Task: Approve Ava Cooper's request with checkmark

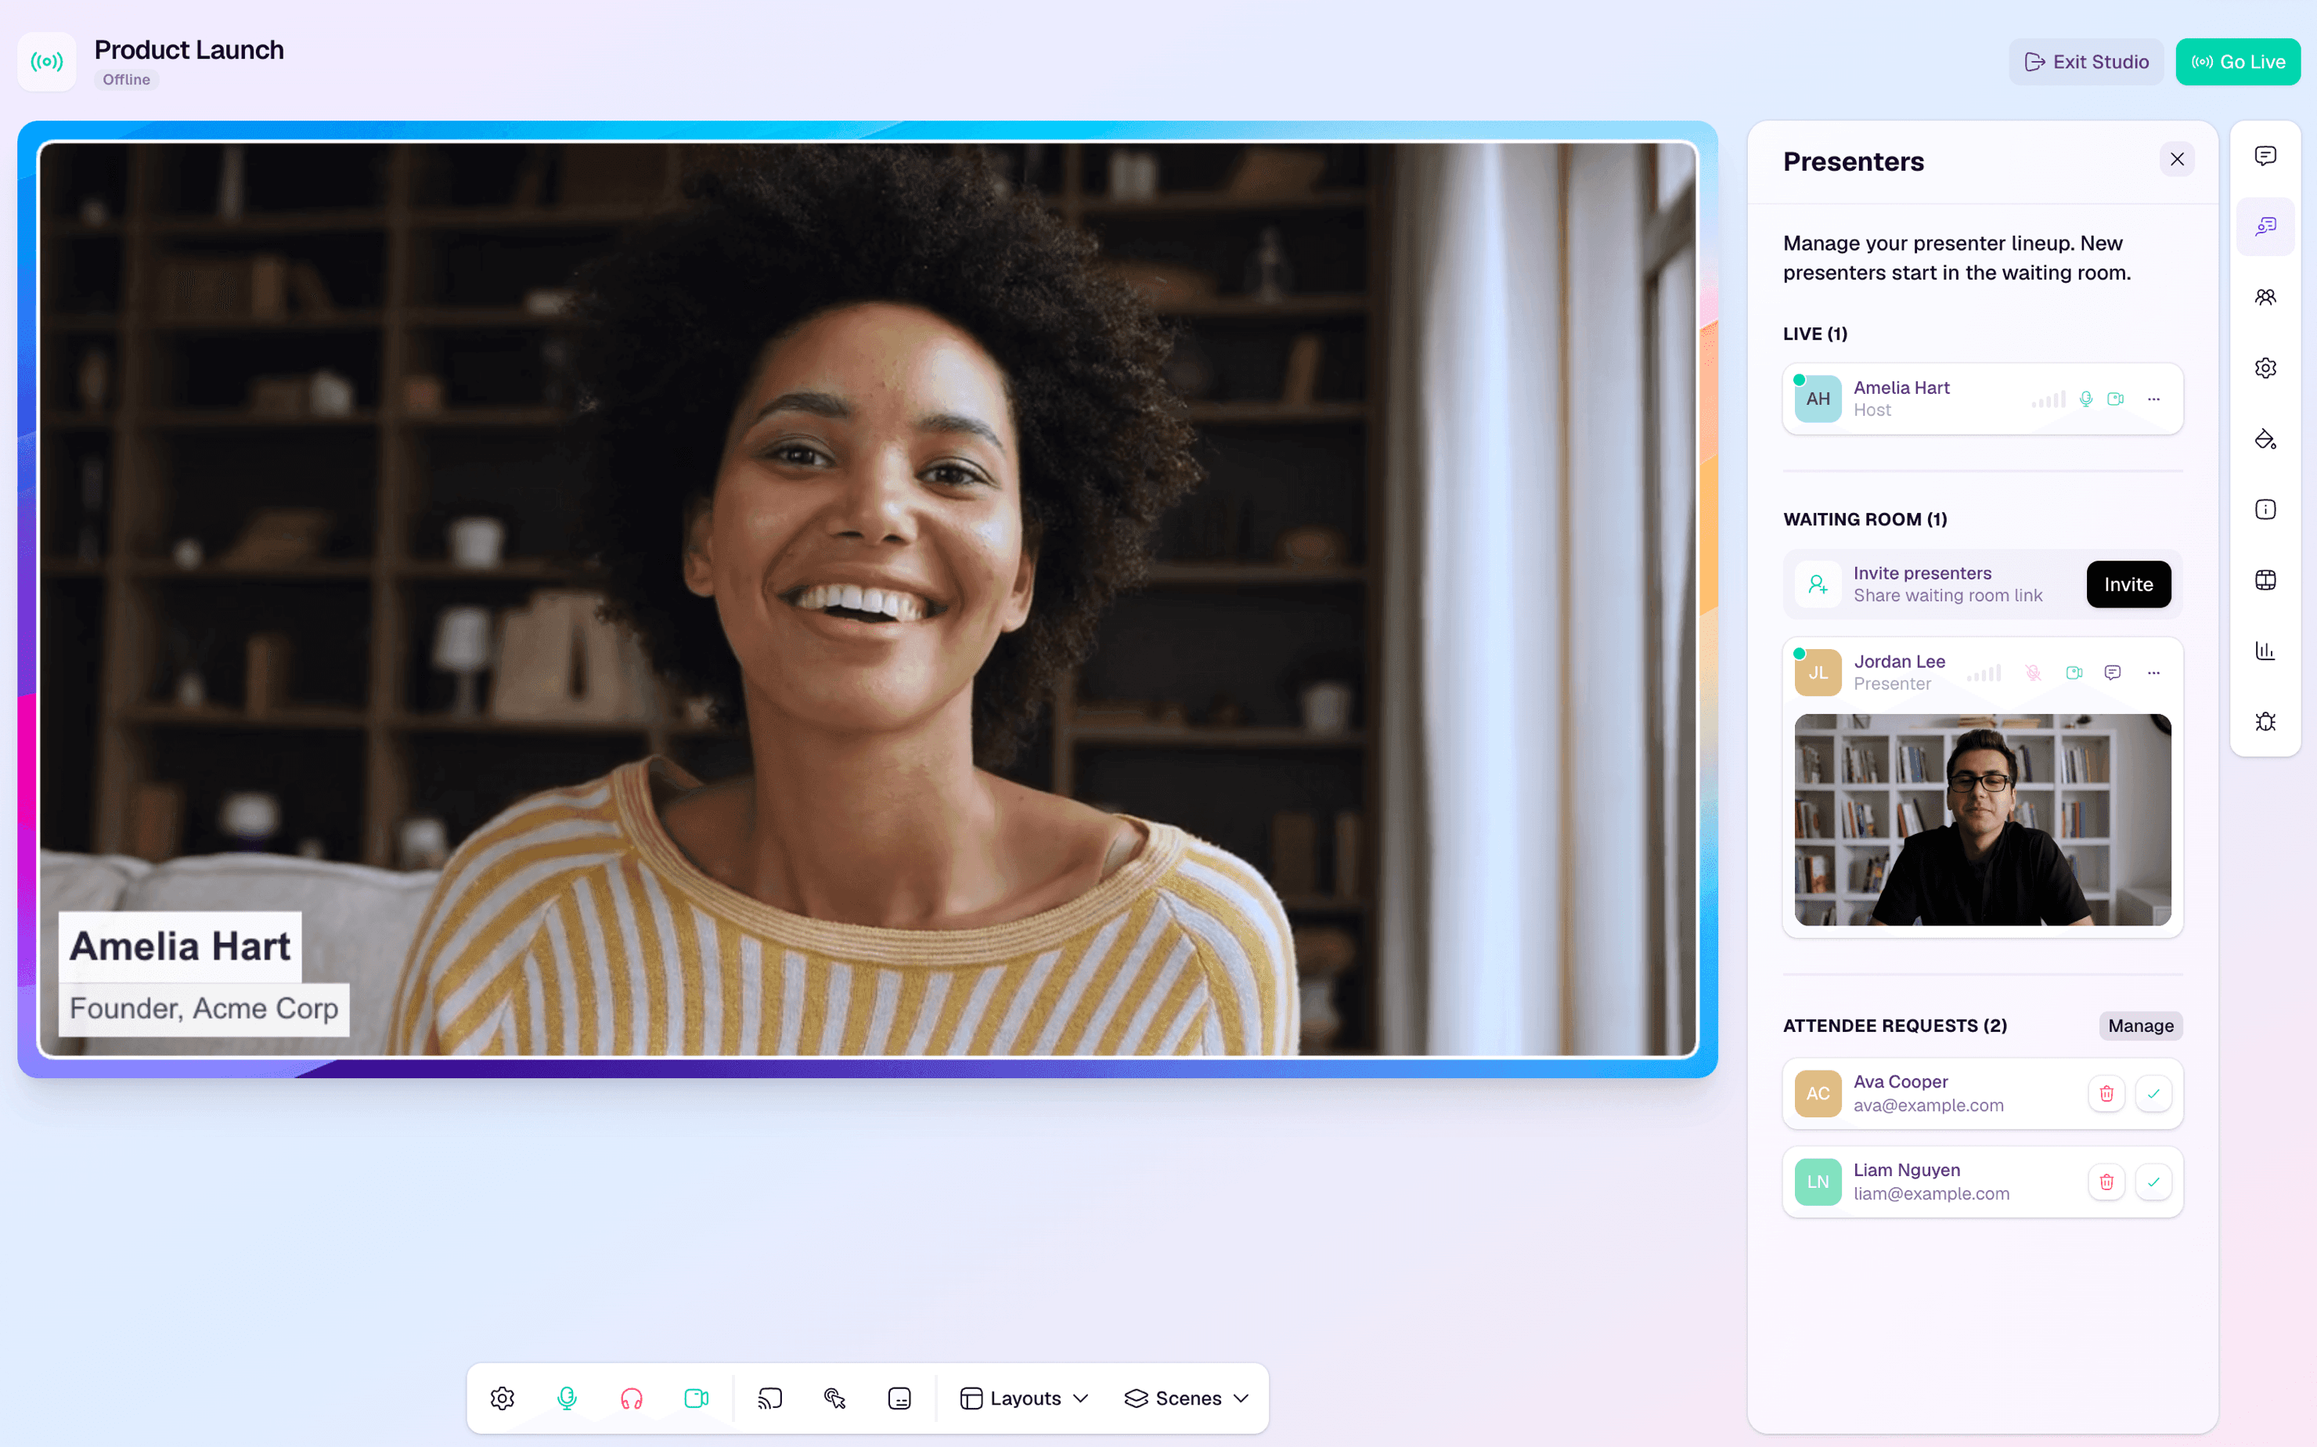Action: (2153, 1094)
